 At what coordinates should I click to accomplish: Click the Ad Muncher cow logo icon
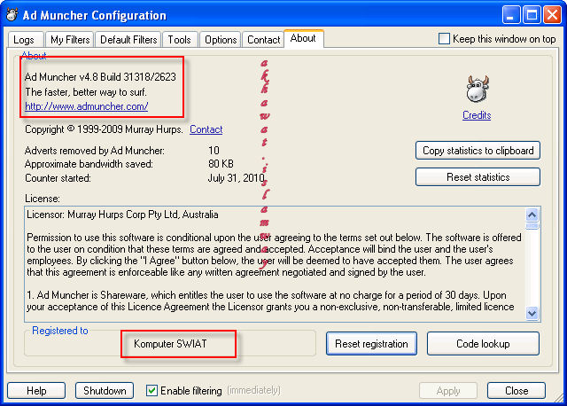tap(478, 89)
